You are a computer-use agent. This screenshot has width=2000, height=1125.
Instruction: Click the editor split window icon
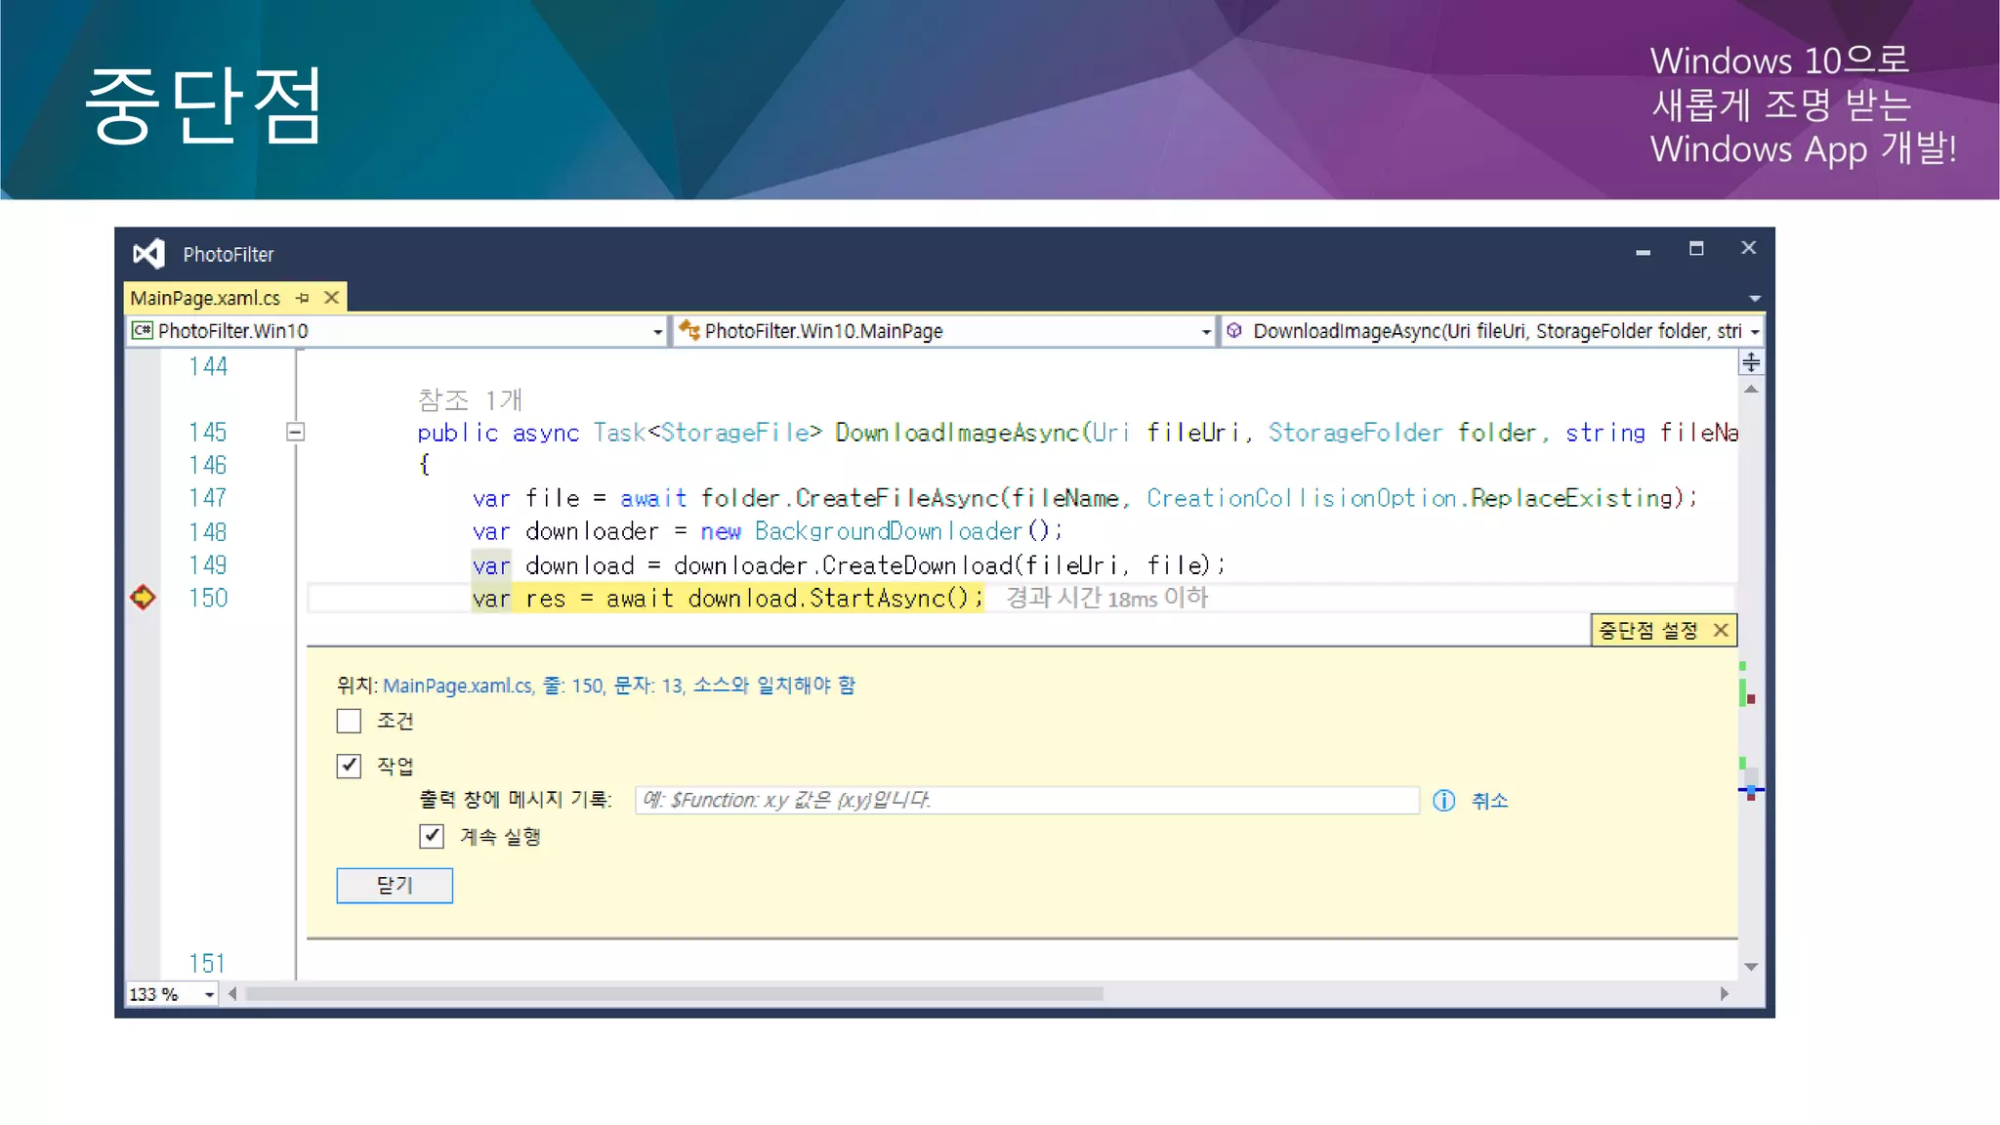coord(1751,362)
